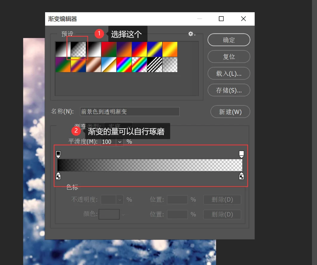Select the foreground-to-transparent gradient preset
Screen dimensions: 317x265
pos(79,49)
